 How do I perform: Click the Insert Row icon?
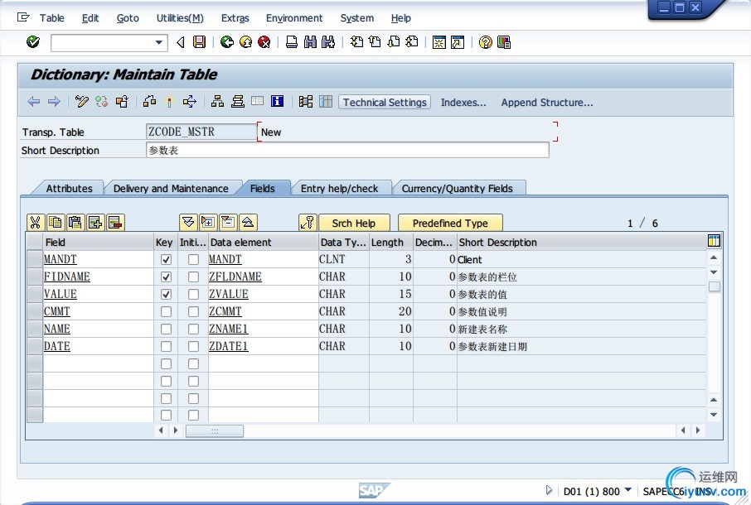coord(95,223)
